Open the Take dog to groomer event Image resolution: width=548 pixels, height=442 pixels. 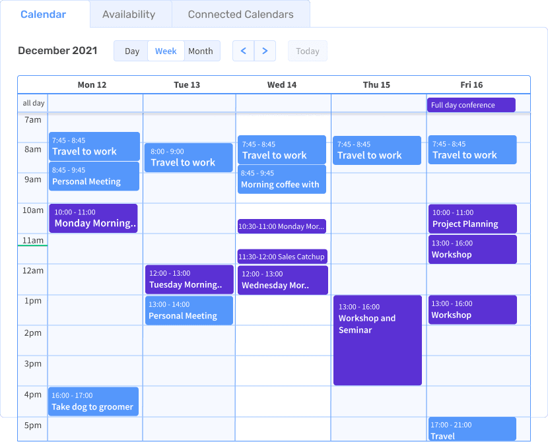(93, 402)
